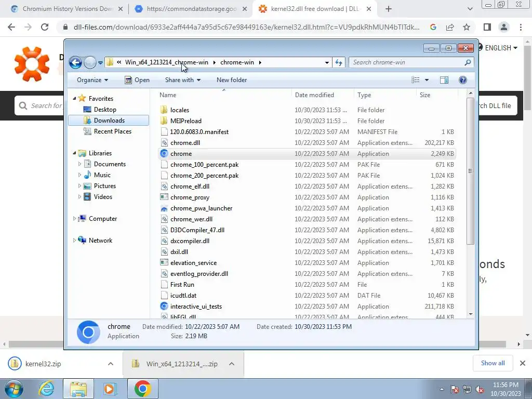Refresh the chrome-win folder view

(x=339, y=62)
